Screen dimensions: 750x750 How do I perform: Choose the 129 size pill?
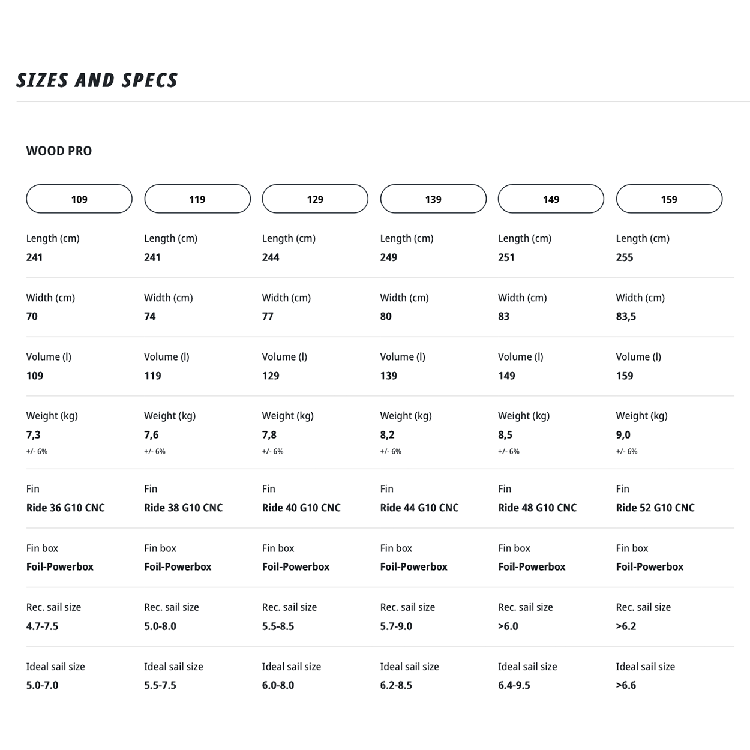(315, 199)
